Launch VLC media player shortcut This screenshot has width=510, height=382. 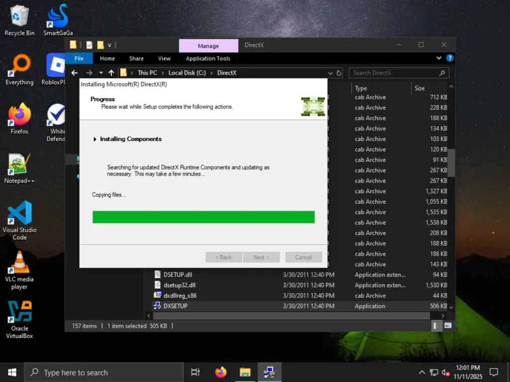point(19,270)
